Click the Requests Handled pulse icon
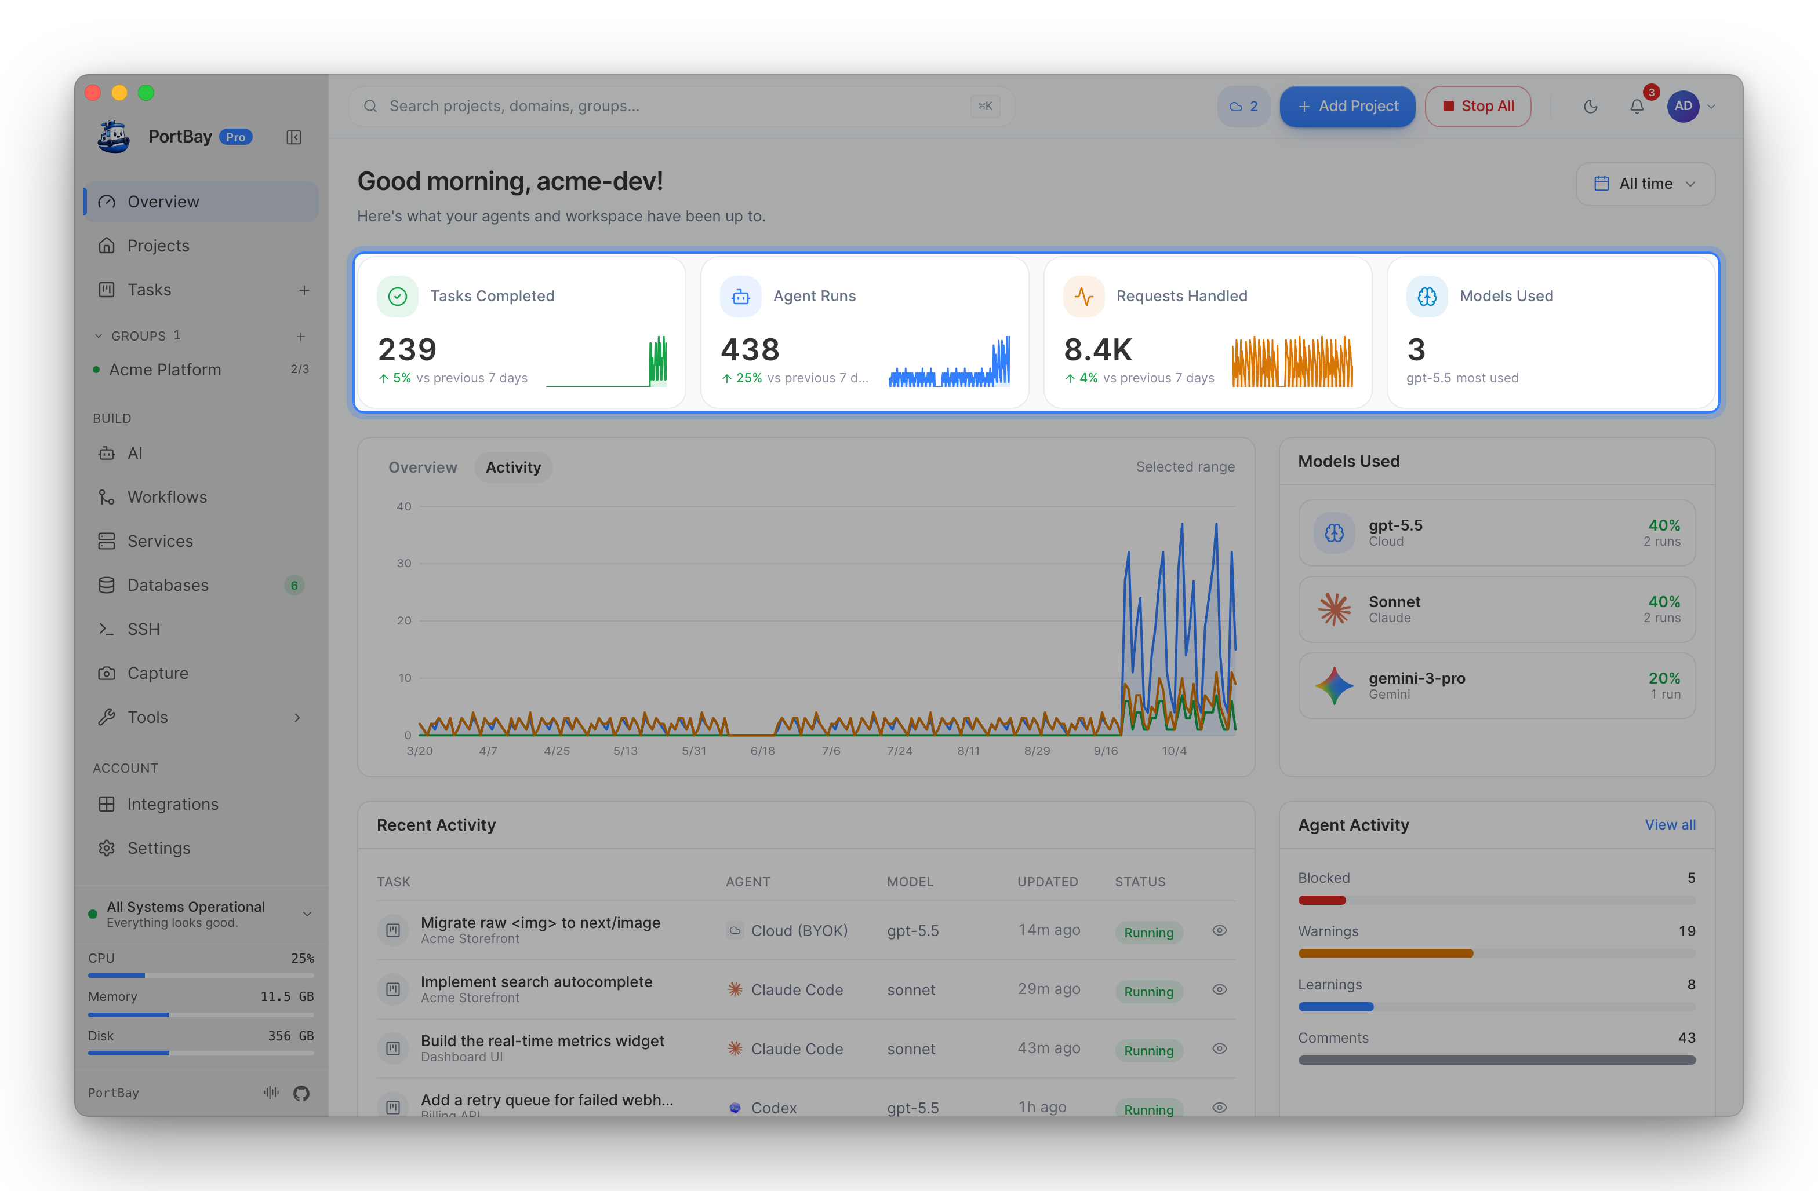The height and width of the screenshot is (1191, 1818). pos(1084,296)
